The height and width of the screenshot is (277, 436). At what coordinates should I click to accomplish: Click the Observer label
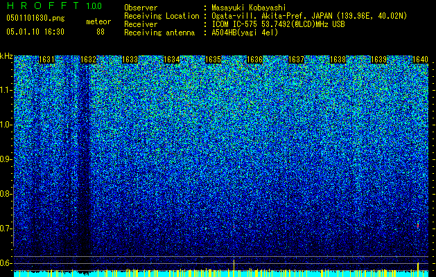point(141,8)
